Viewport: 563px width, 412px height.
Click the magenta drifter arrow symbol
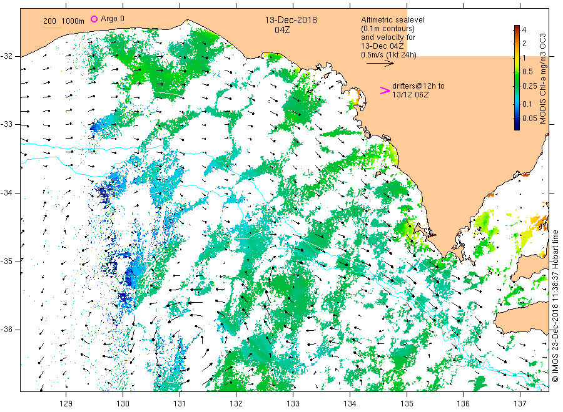[x=385, y=91]
